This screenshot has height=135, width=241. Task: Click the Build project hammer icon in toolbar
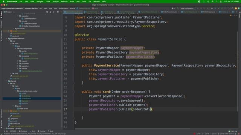click(x=178, y=8)
